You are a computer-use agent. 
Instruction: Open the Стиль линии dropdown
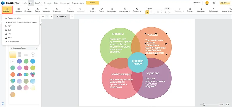click(125, 10)
